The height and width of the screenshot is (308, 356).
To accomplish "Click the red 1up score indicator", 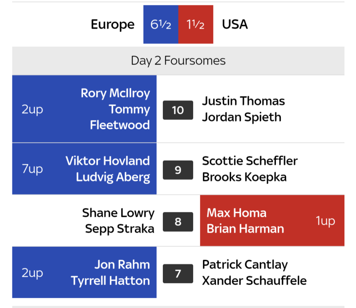I will point(325,221).
